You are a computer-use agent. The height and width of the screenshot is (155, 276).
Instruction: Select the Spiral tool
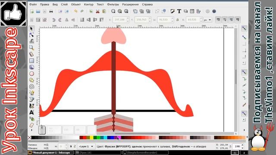coord(31,87)
